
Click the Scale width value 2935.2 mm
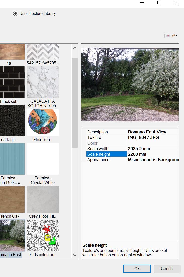pyautogui.click(x=139, y=149)
